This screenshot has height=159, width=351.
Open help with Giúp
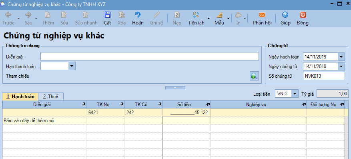tap(285, 18)
